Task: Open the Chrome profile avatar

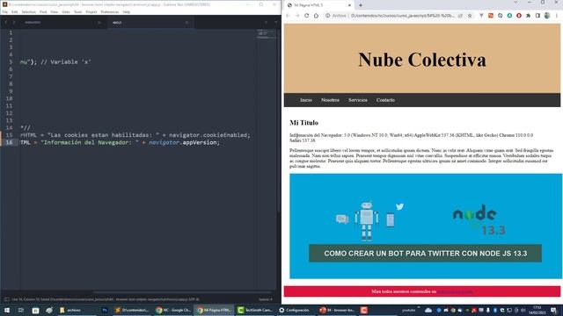Action: pos(547,16)
